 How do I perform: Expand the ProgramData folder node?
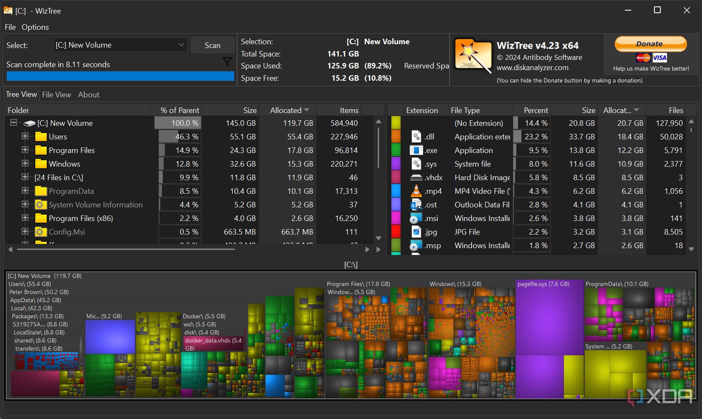click(25, 190)
